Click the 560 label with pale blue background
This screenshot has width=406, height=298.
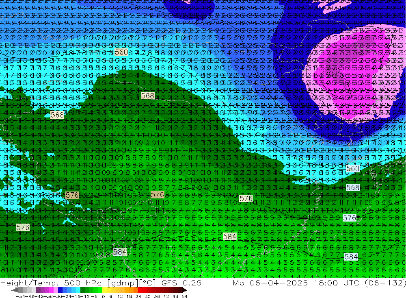click(353, 169)
